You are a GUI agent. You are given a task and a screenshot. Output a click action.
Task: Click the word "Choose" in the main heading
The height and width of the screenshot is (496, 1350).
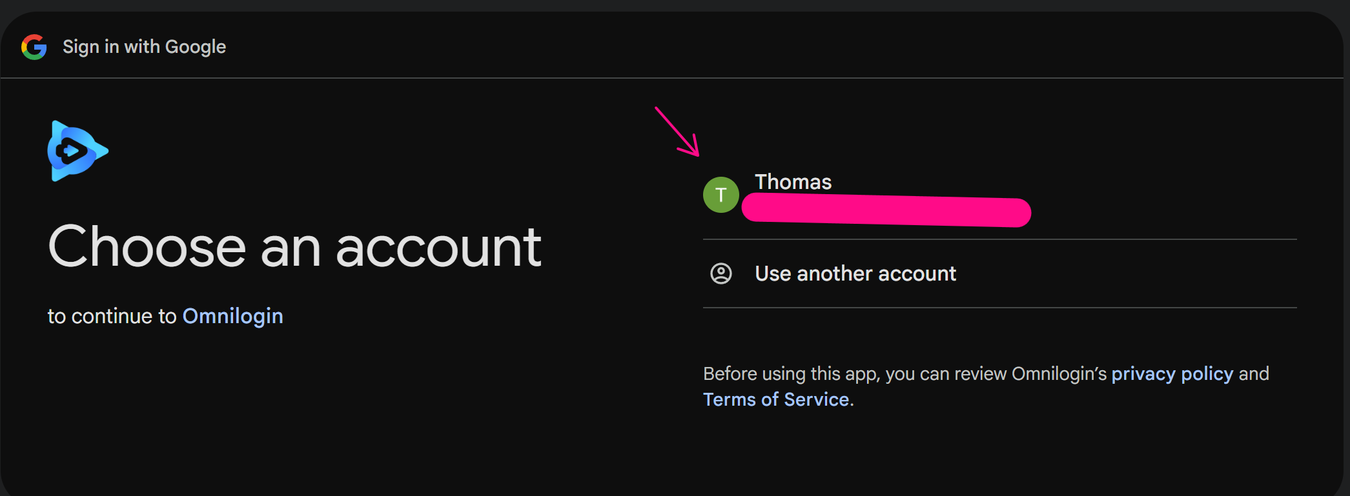[147, 246]
